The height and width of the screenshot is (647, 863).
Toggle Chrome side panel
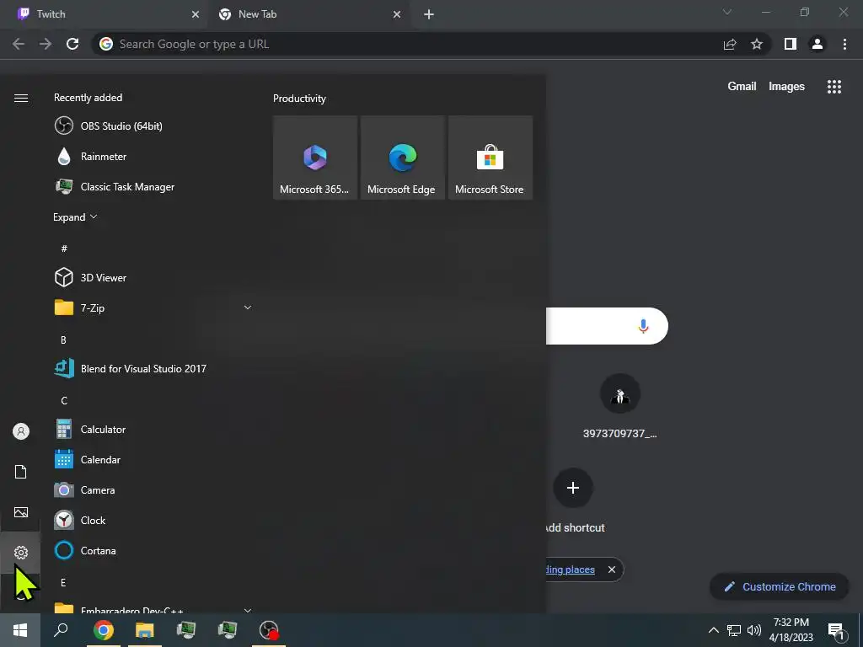791,44
